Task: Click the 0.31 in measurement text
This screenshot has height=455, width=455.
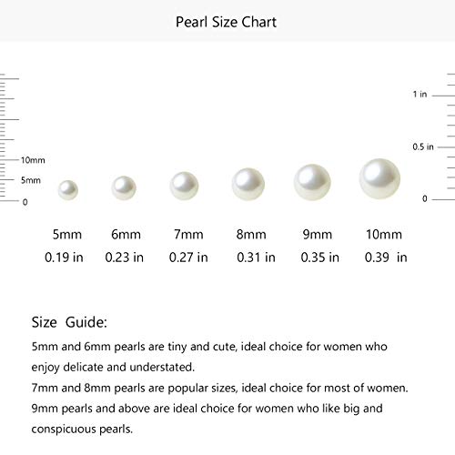Action: pyautogui.click(x=256, y=258)
